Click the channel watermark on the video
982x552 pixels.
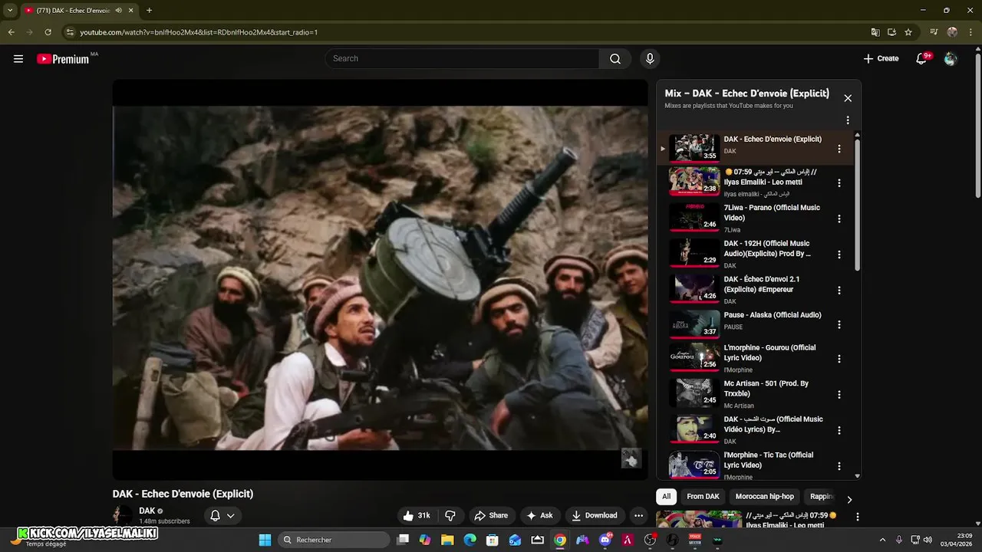[x=631, y=458]
